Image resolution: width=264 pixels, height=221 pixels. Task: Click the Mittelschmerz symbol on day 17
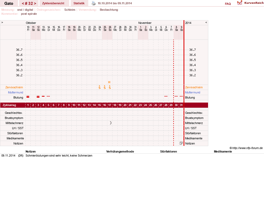(x=110, y=123)
